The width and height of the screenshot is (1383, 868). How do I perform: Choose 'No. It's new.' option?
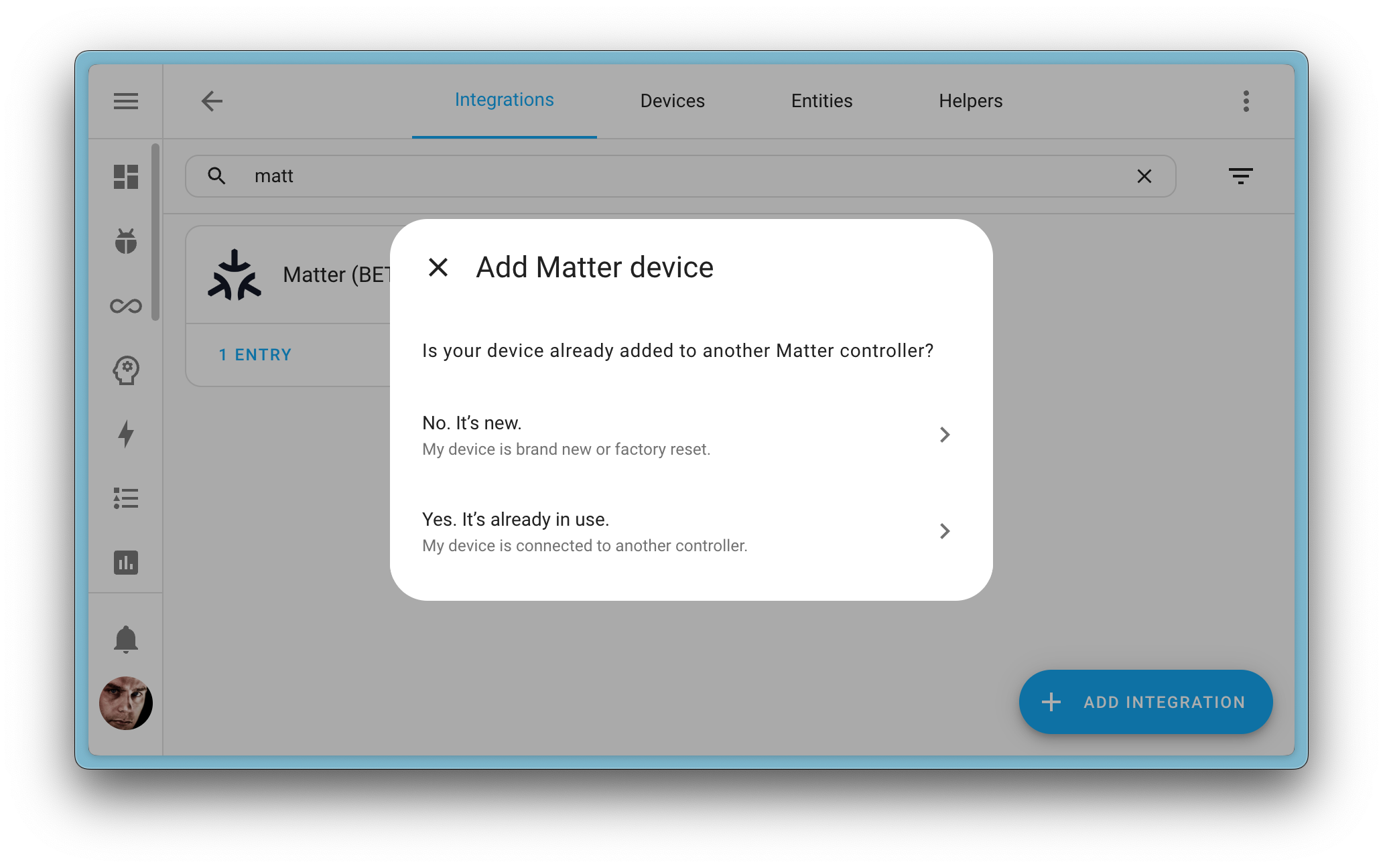(471, 423)
